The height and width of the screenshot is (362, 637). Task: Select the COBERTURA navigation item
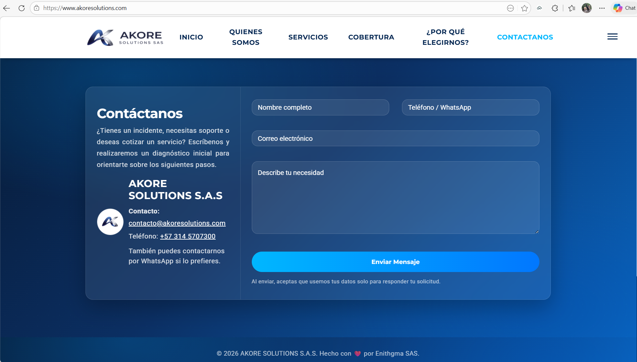[x=371, y=37]
